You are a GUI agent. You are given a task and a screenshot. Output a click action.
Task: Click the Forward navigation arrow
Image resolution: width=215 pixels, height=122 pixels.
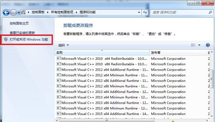click(14, 13)
